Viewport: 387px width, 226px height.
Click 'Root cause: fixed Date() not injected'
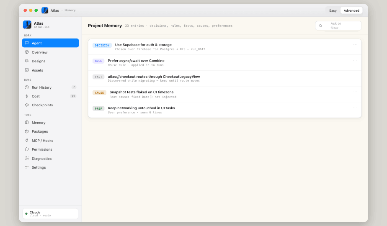pyautogui.click(x=143, y=97)
